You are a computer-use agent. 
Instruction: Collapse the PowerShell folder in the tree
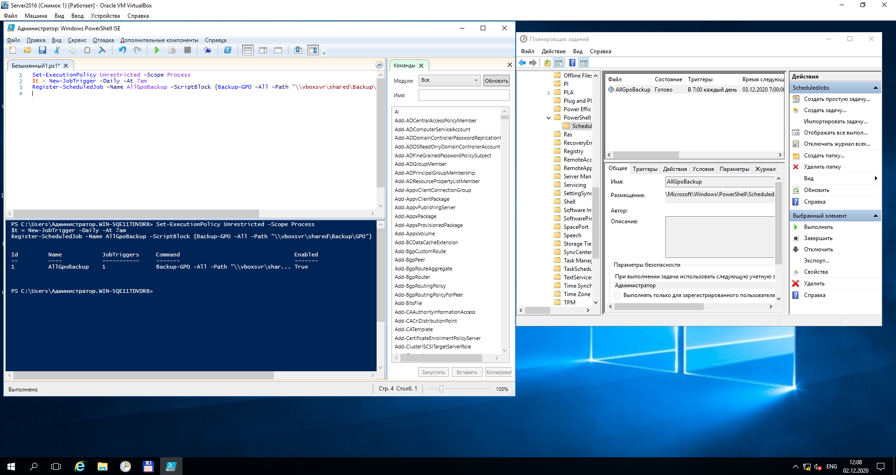tap(549, 118)
